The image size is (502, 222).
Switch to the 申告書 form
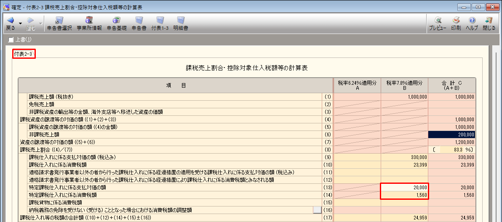tap(139, 24)
